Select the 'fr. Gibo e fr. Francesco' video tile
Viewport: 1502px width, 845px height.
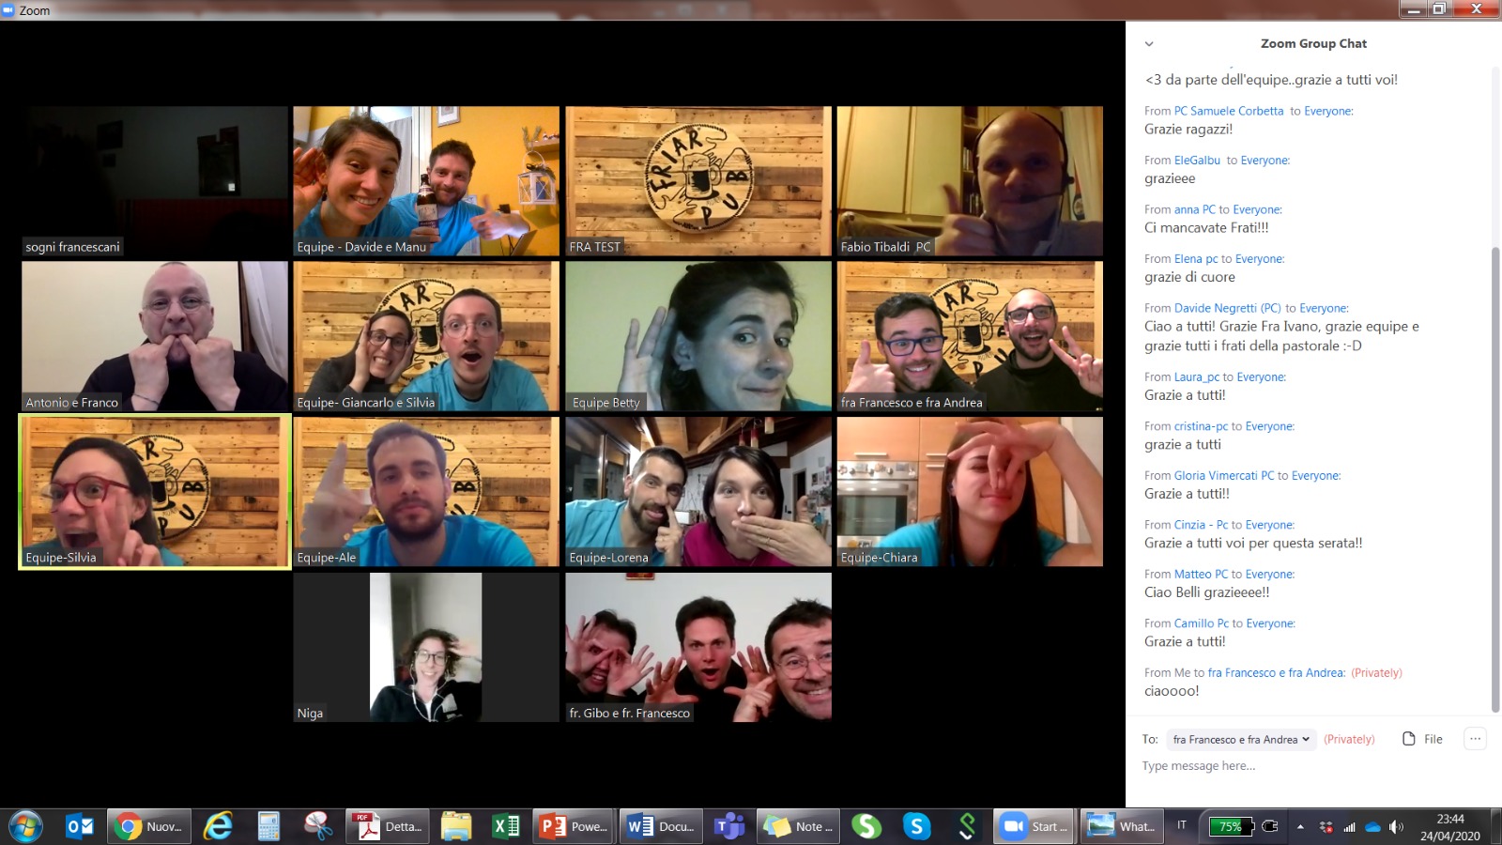click(x=698, y=648)
